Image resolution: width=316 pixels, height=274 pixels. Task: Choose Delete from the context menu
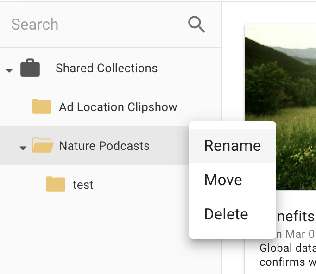click(x=232, y=214)
